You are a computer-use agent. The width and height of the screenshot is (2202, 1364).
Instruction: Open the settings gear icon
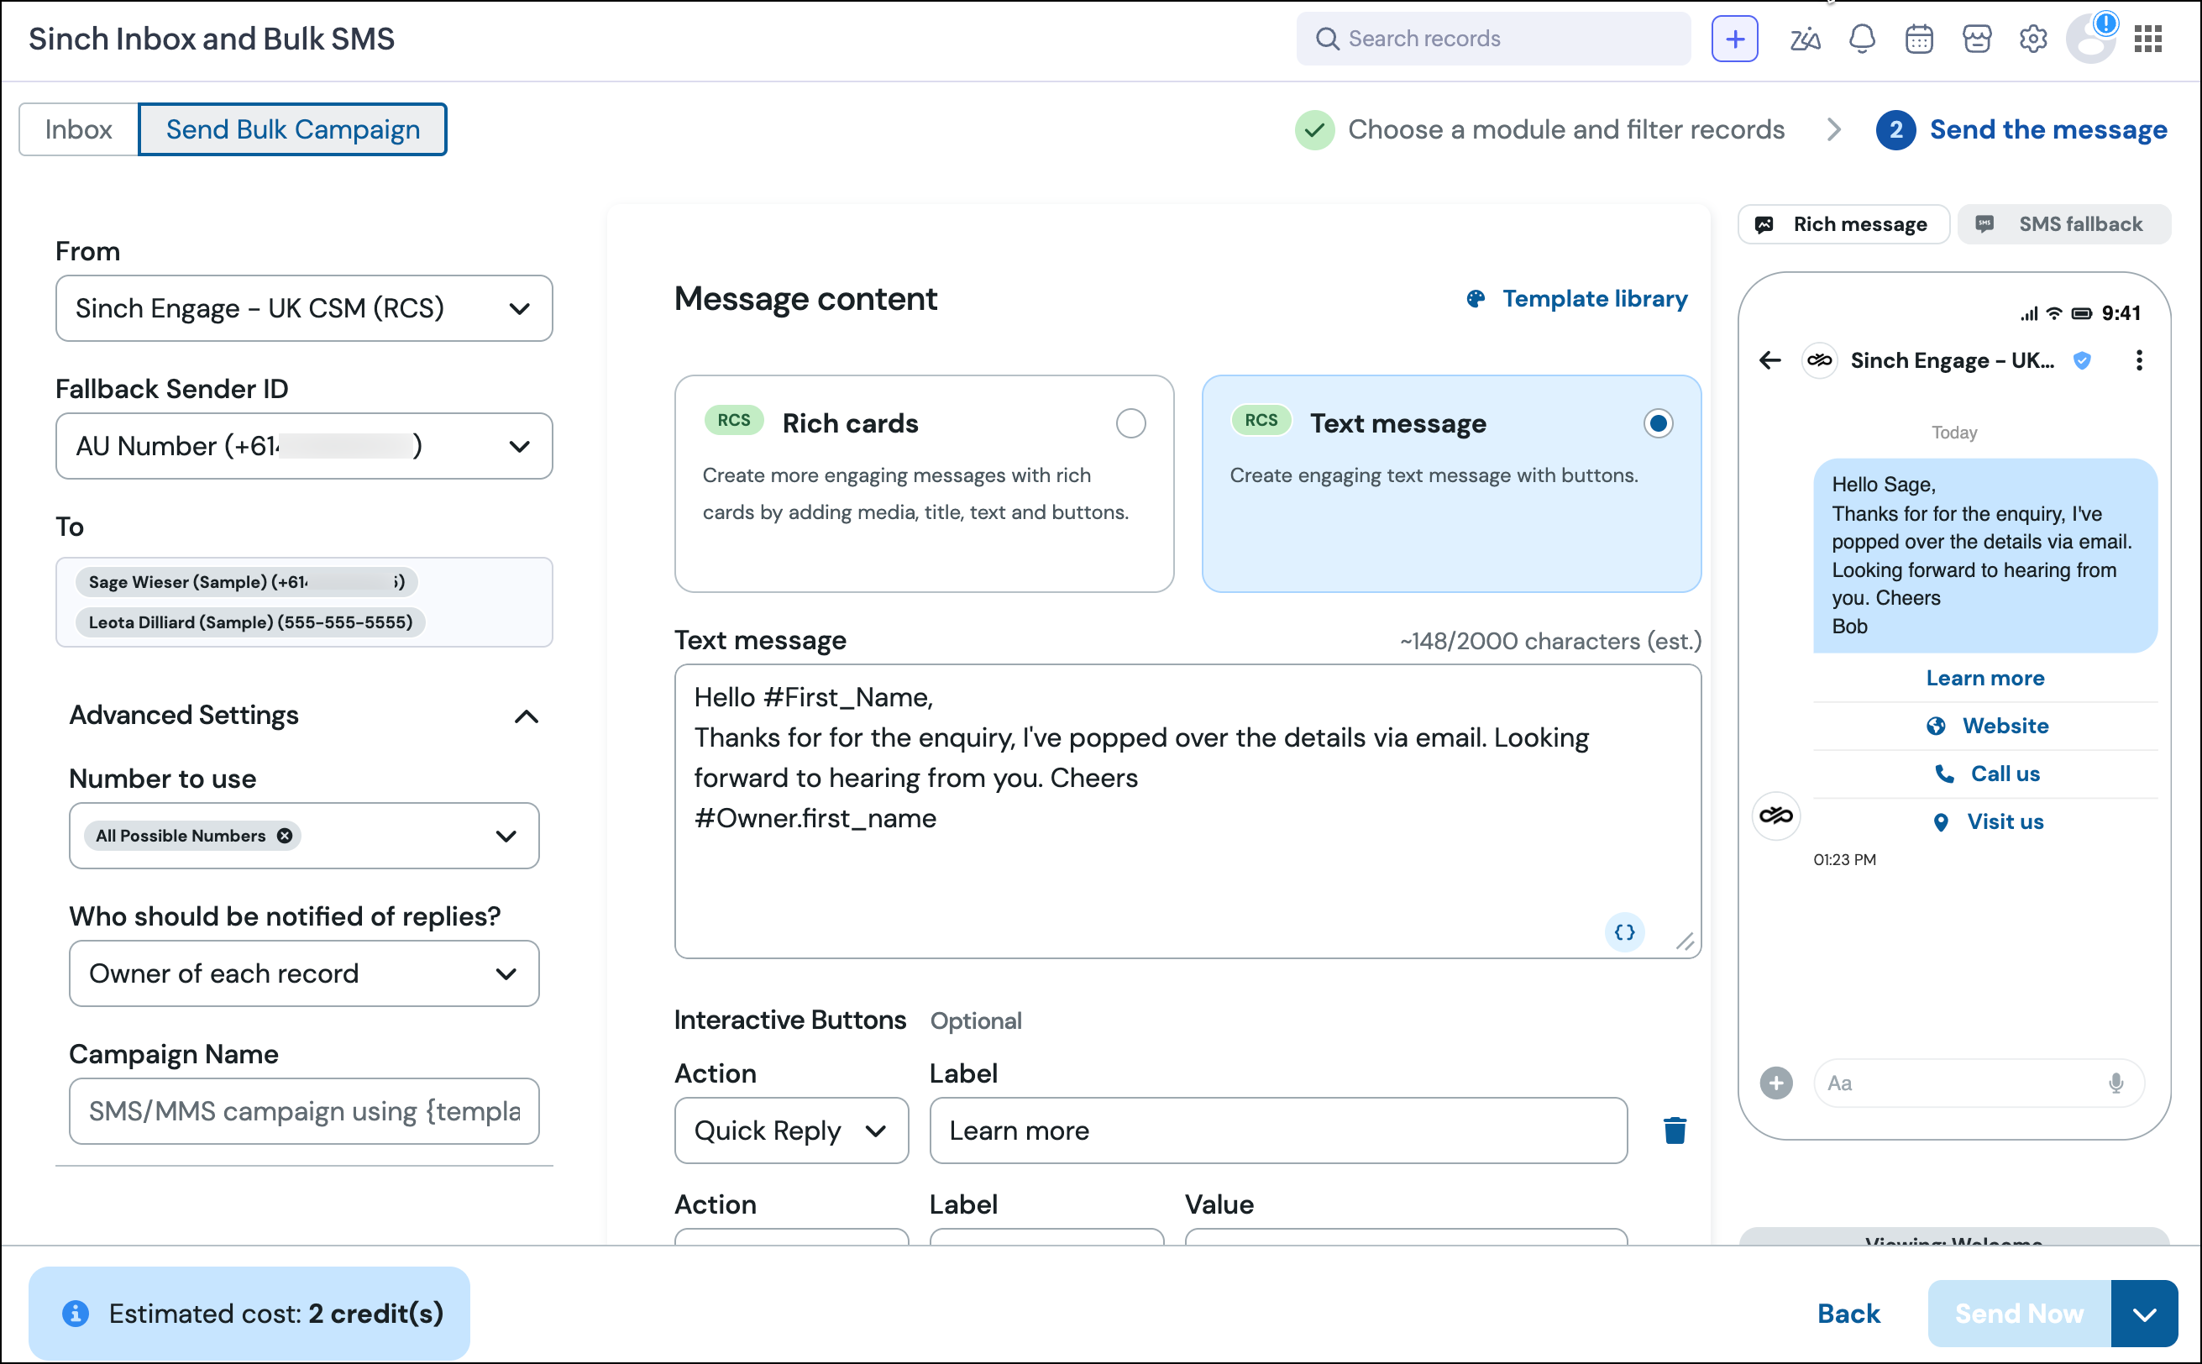coord(2032,39)
